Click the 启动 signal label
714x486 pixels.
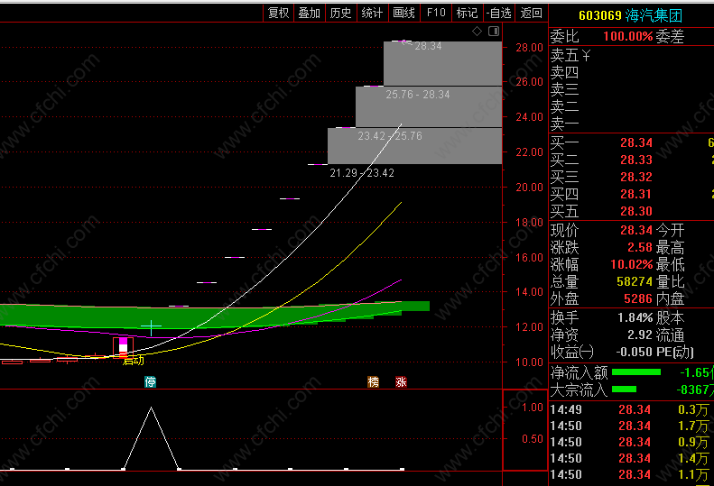point(134,361)
